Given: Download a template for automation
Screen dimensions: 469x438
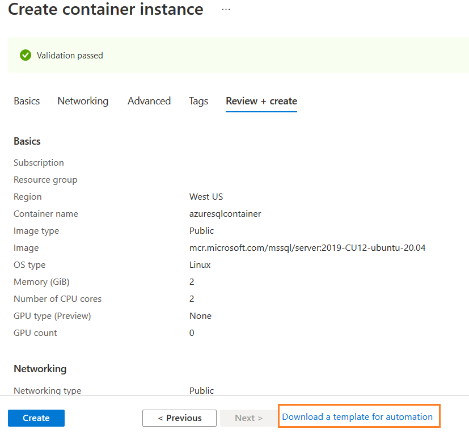Looking at the screenshot, I should click(357, 417).
